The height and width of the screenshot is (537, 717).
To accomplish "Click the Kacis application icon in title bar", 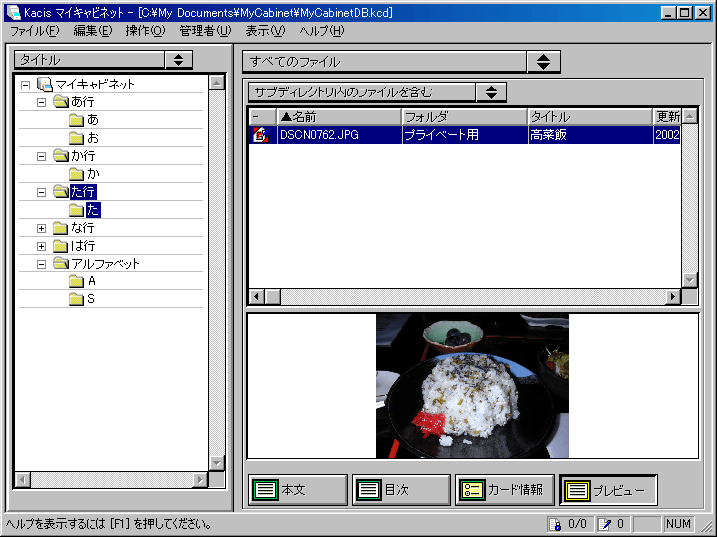I will (x=14, y=12).
